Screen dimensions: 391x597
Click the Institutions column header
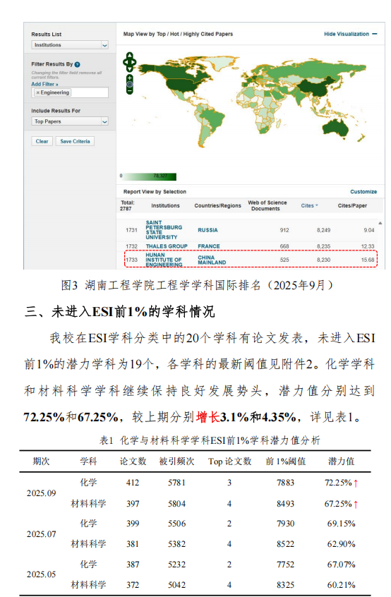click(x=165, y=205)
